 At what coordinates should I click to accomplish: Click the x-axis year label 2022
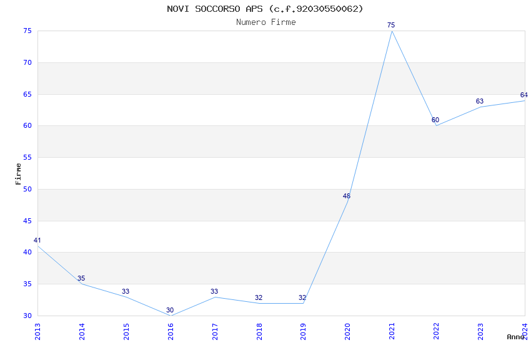[x=436, y=332]
